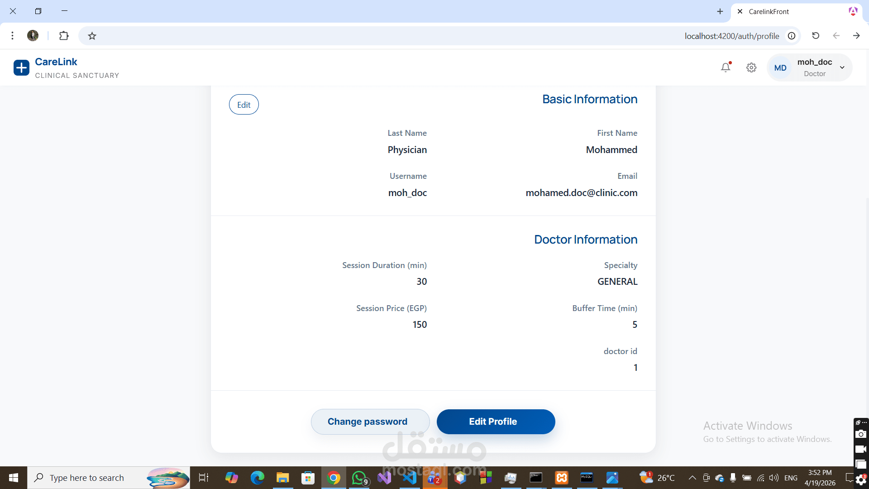Open Visual Studio Code from taskbar

click(x=410, y=478)
